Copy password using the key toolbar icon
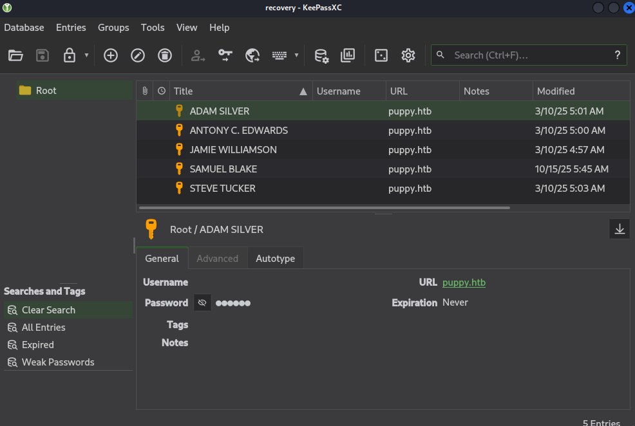This screenshot has width=635, height=426. coord(225,55)
